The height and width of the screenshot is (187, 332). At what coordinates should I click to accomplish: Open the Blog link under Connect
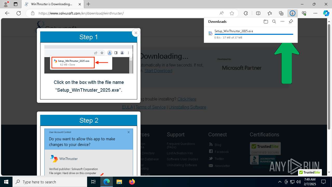218,145
